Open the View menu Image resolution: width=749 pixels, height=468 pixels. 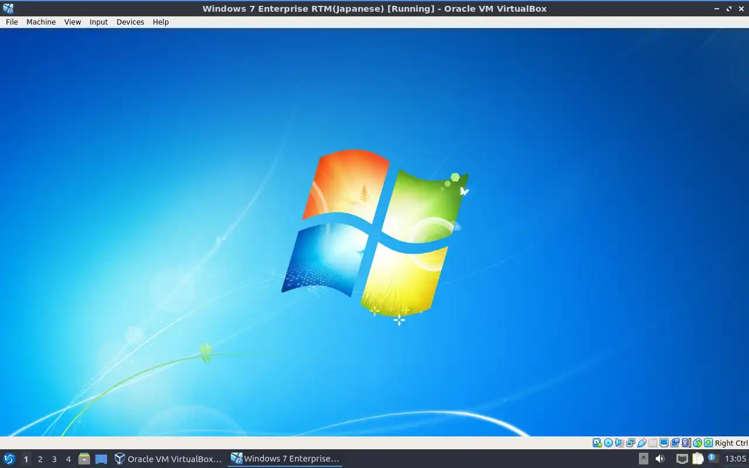[73, 22]
